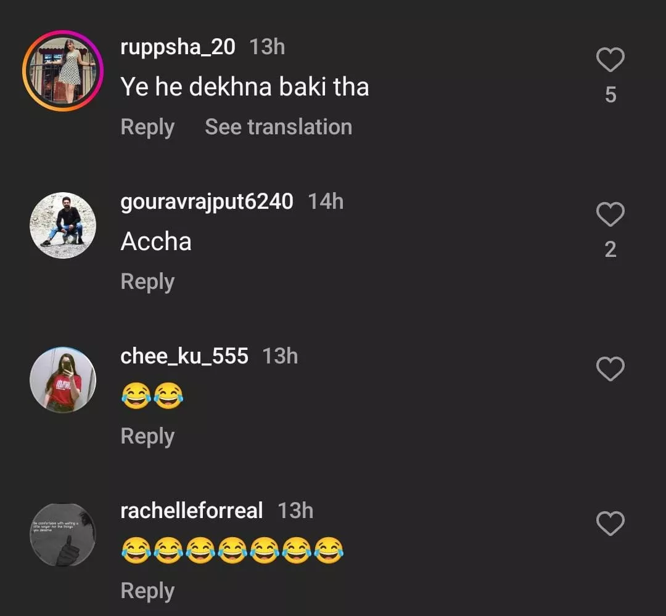Like chee_ku_555's emoji comment
This screenshot has height=616, width=666.
coord(610,369)
